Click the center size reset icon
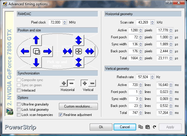The width and height of the screenshot is (187, 136). 79,51
